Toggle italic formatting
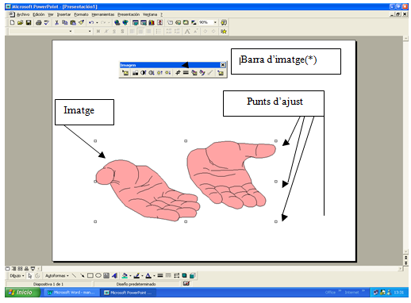 (106, 32)
